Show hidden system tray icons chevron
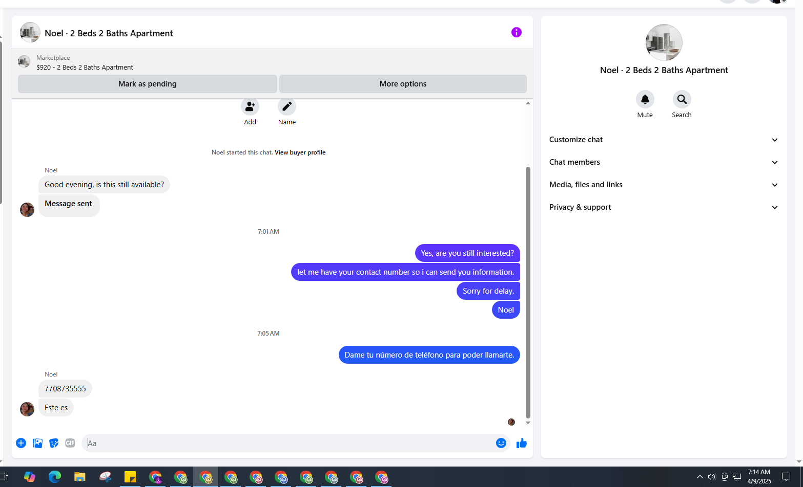803x487 pixels. (699, 477)
